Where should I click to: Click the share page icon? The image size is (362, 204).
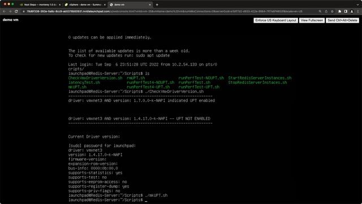coord(326,11)
